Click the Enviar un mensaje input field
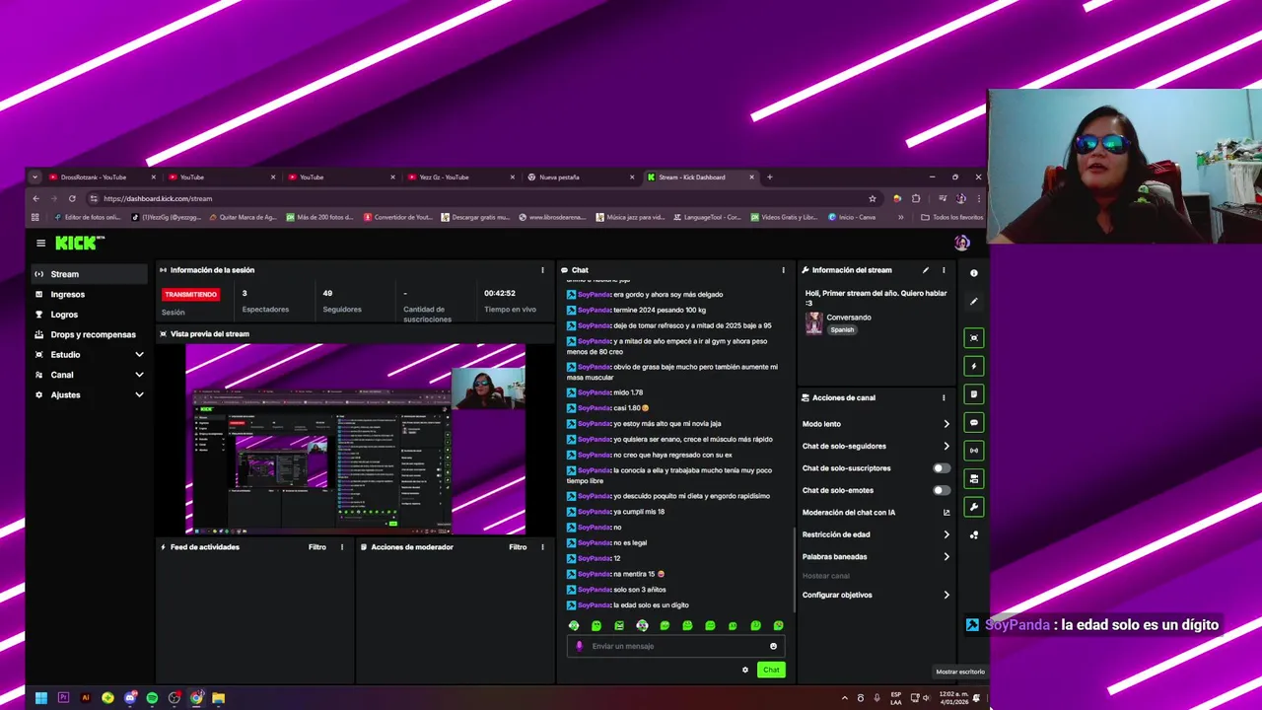The height and width of the screenshot is (710, 1262). pyautogui.click(x=676, y=646)
